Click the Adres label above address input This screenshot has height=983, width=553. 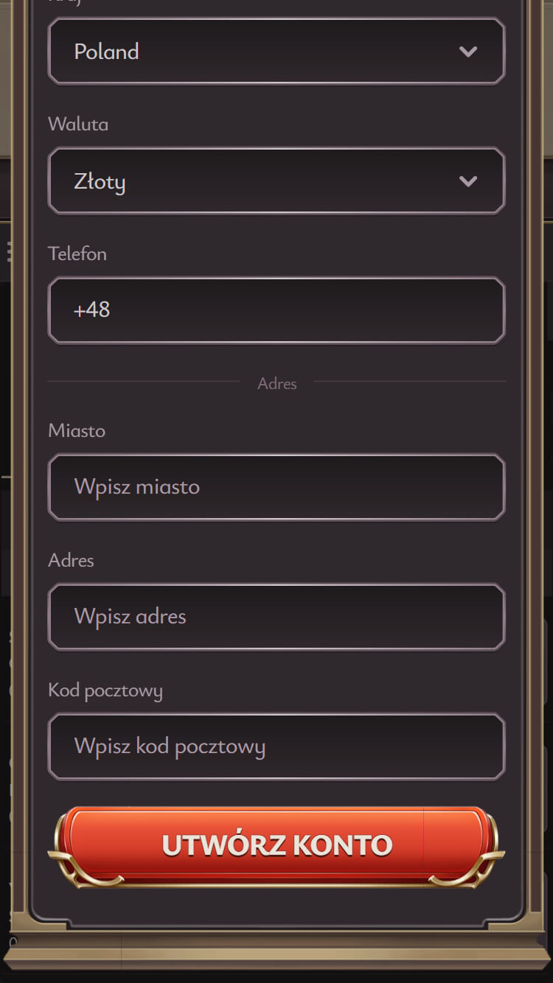pyautogui.click(x=71, y=560)
